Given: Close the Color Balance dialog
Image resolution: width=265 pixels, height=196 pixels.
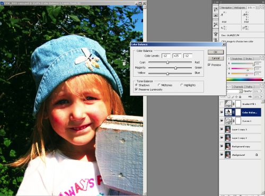Looking at the screenshot, I should click(224, 44).
